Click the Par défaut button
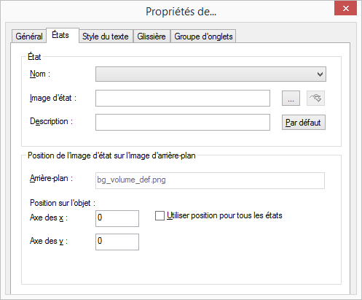Screen dimensions: 362x300 (x=304, y=123)
